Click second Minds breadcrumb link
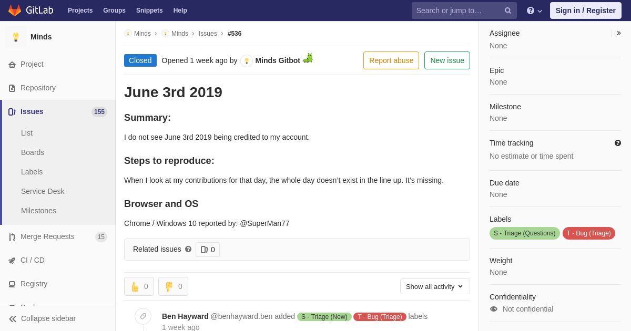This screenshot has width=631, height=331. [179, 34]
